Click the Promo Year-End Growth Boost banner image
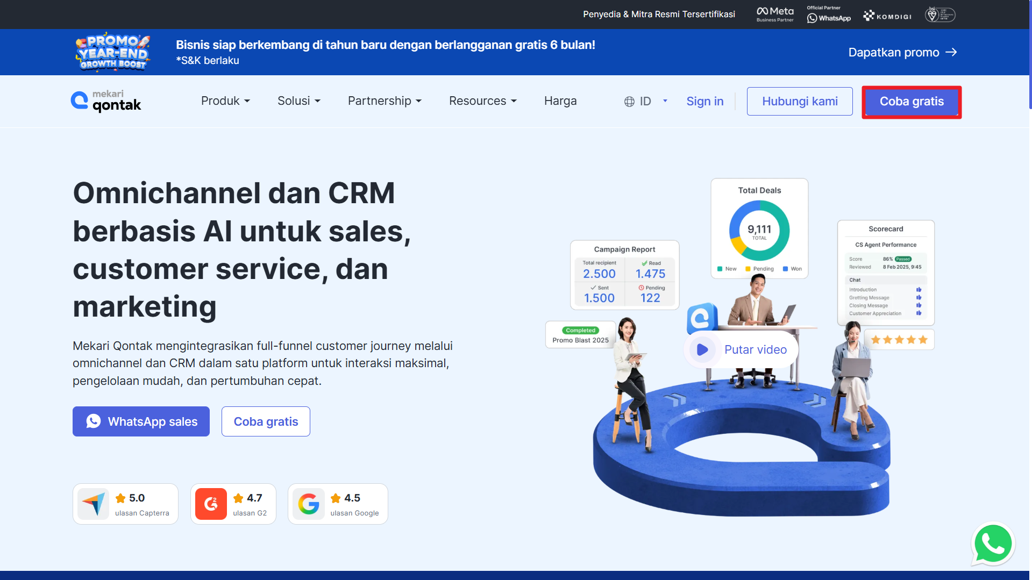This screenshot has height=580, width=1032. pos(112,52)
